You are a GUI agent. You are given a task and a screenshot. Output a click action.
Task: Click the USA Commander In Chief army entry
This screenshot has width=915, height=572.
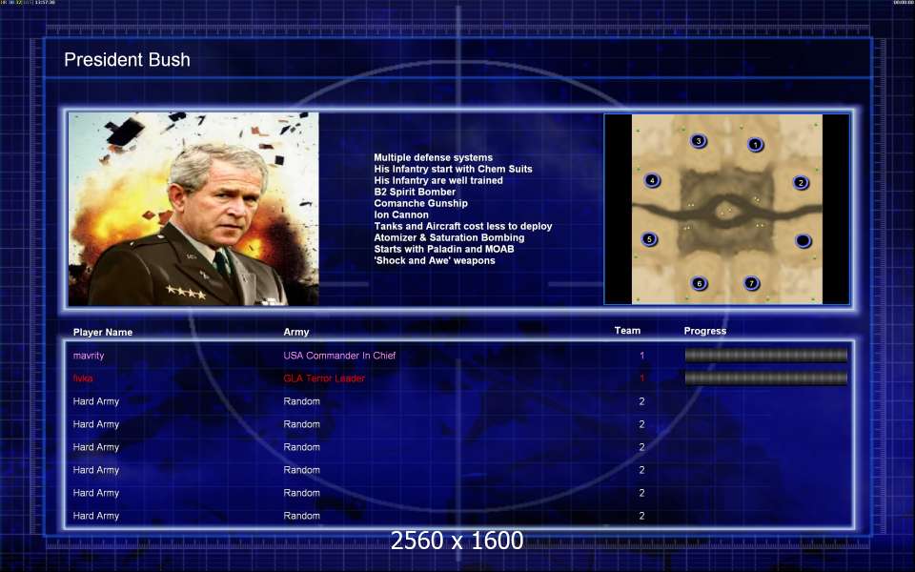coord(339,356)
